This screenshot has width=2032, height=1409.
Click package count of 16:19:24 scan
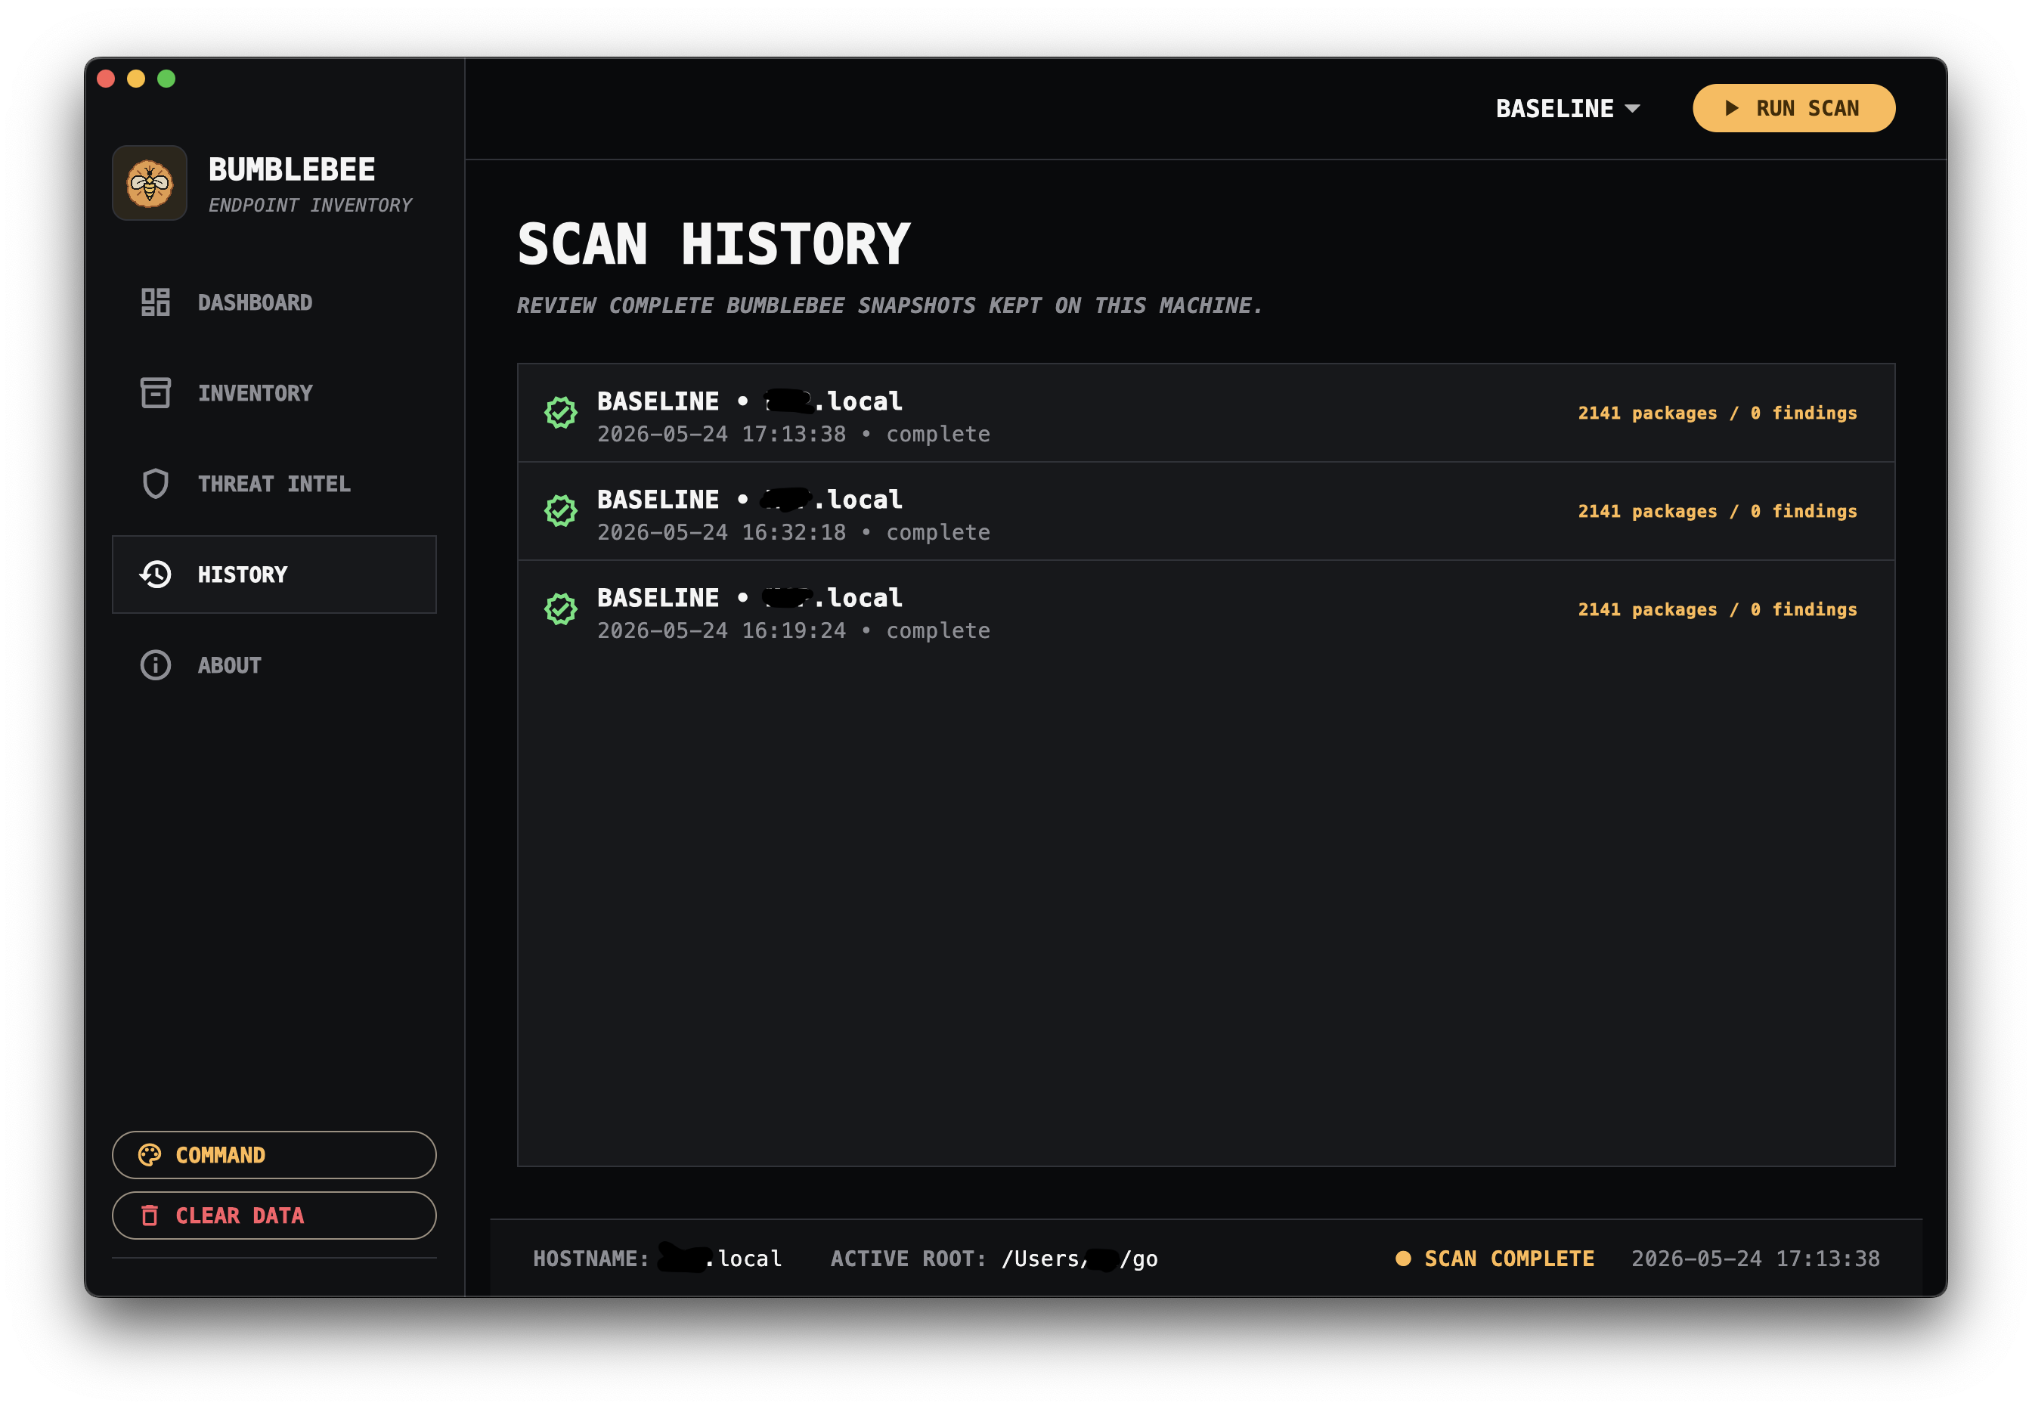1717,609
